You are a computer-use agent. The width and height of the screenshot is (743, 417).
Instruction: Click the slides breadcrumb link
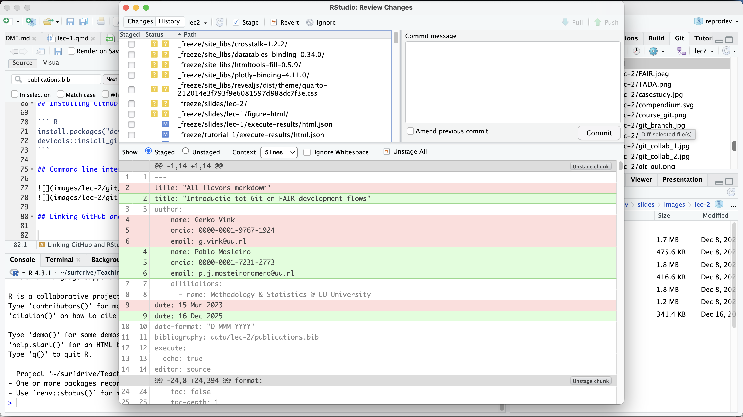point(645,204)
